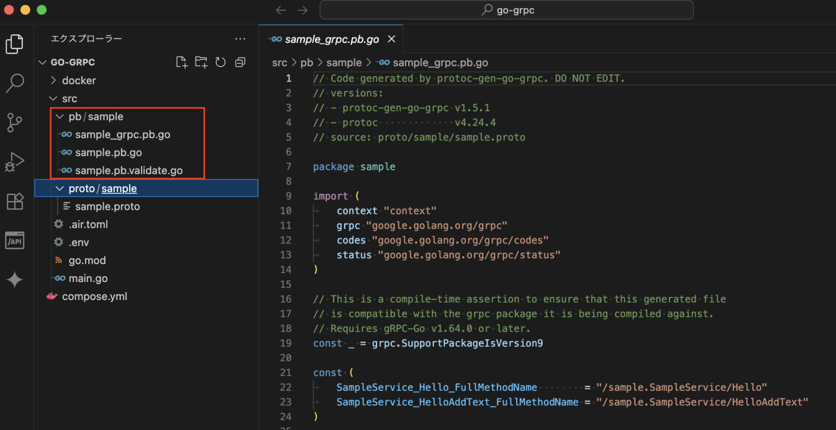Click the back navigation arrow

(281, 10)
